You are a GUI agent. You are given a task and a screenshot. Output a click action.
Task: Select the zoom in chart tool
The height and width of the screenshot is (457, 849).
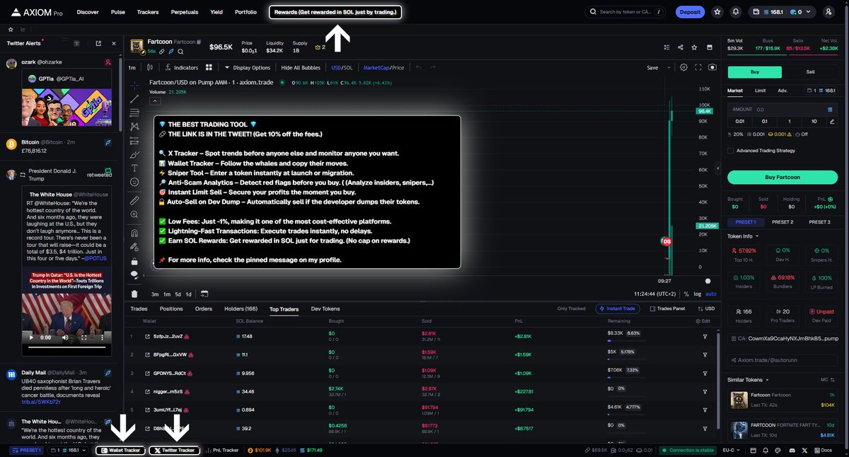pos(134,214)
